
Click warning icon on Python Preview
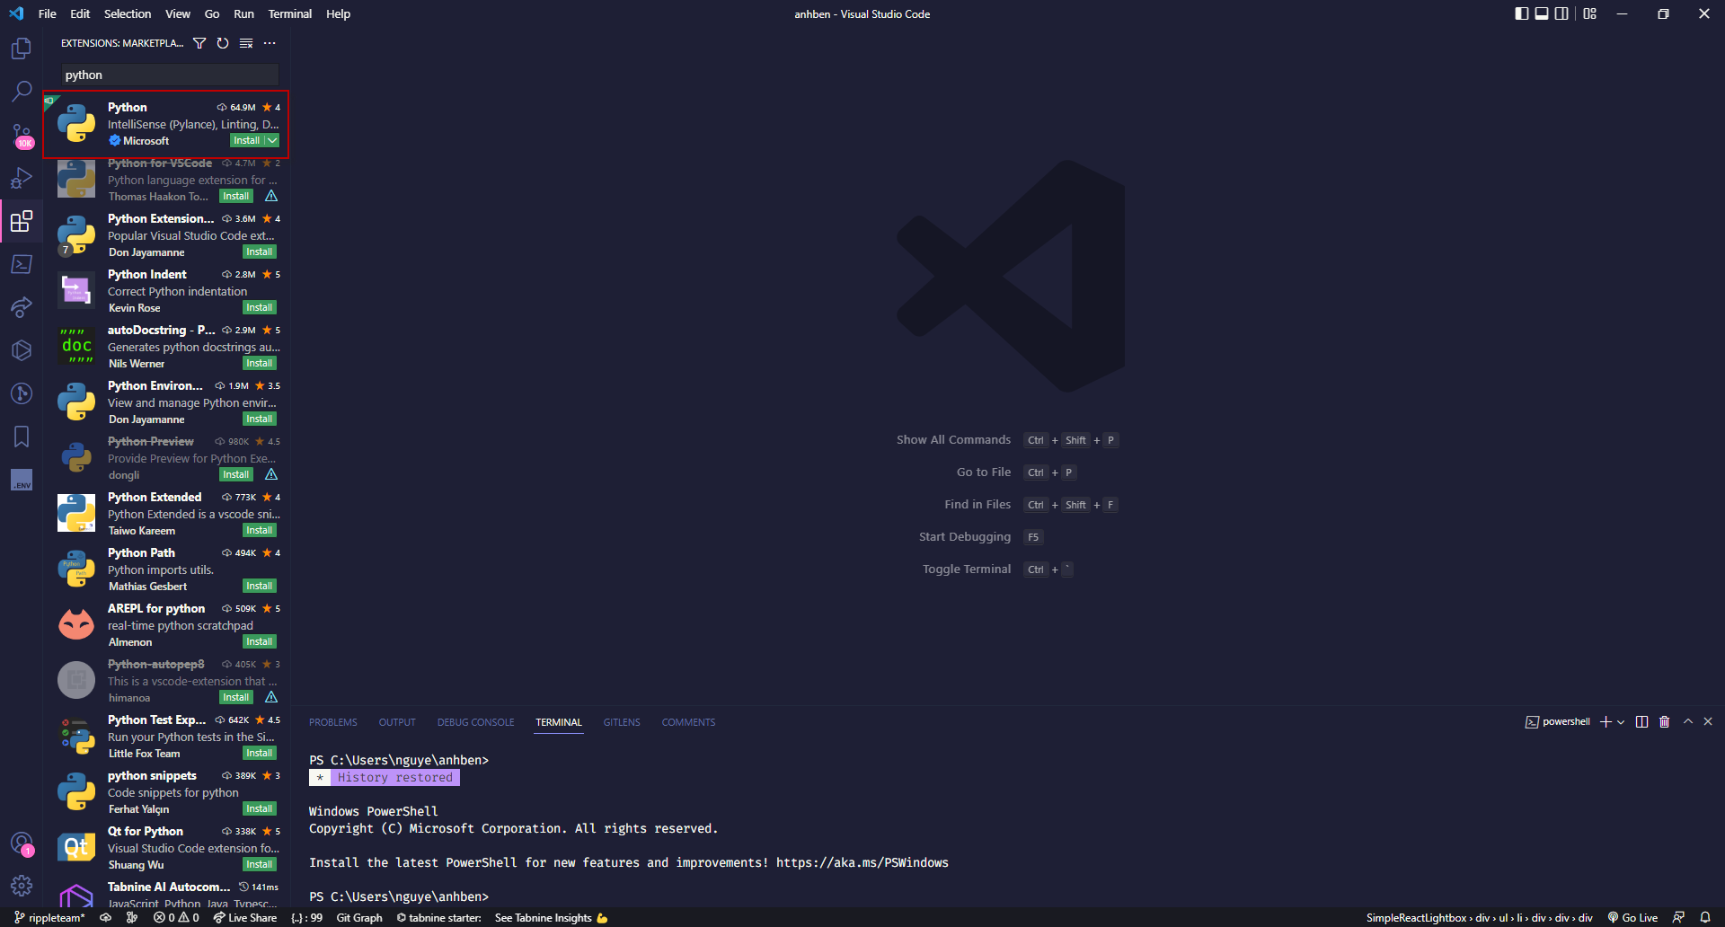pos(271,474)
